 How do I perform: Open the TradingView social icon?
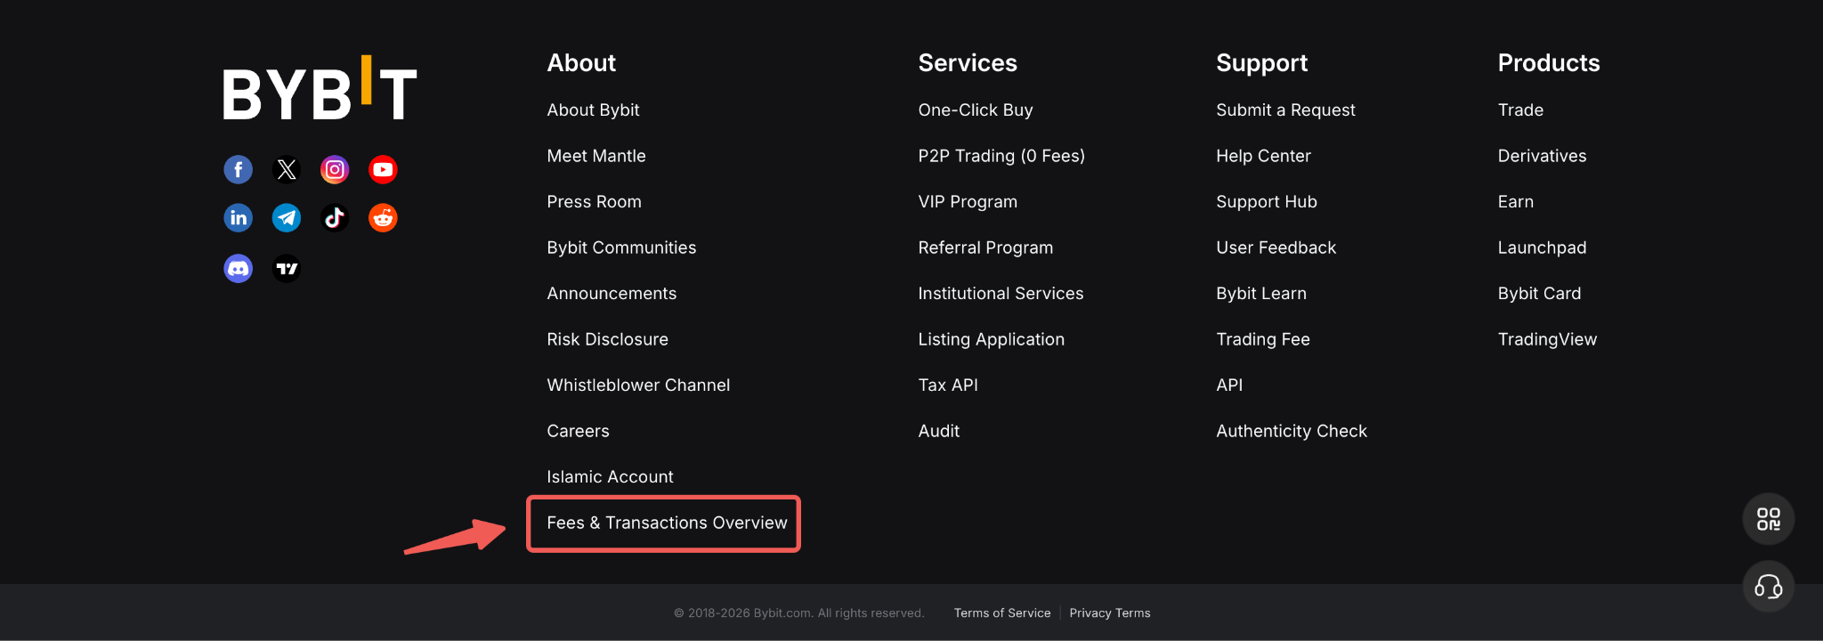[x=287, y=268]
